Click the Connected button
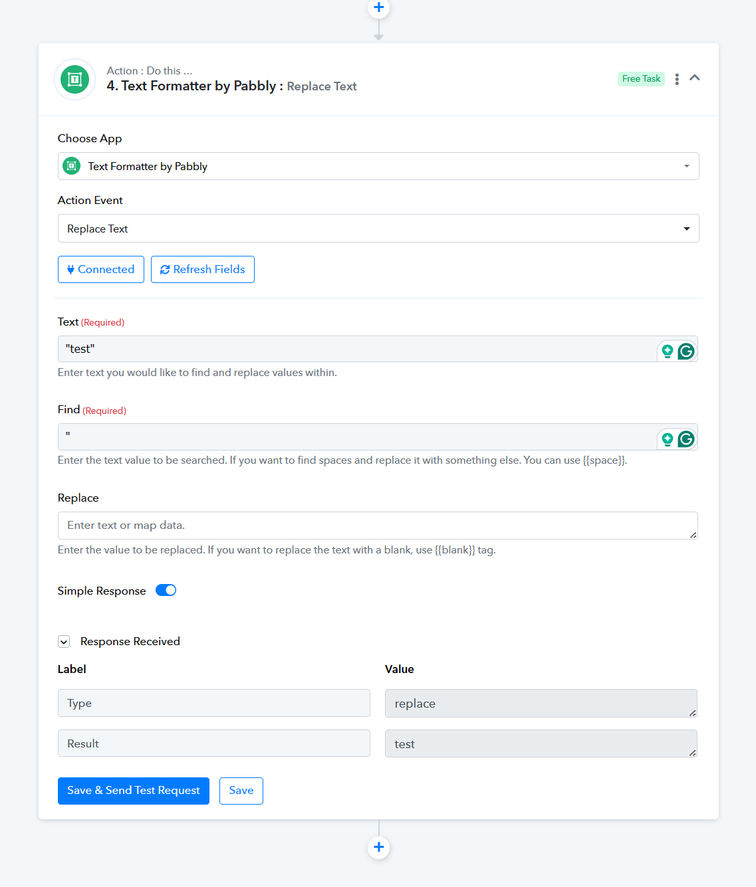The image size is (756, 887). [101, 269]
